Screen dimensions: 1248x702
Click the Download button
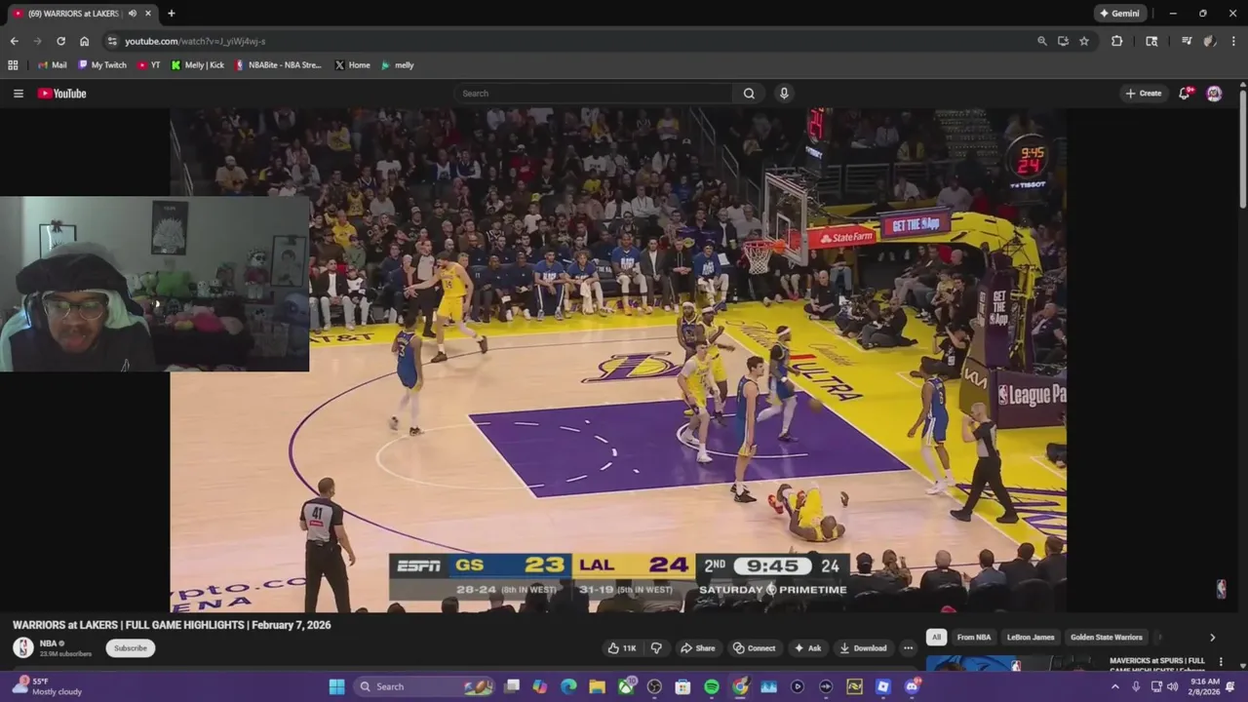tap(863, 648)
